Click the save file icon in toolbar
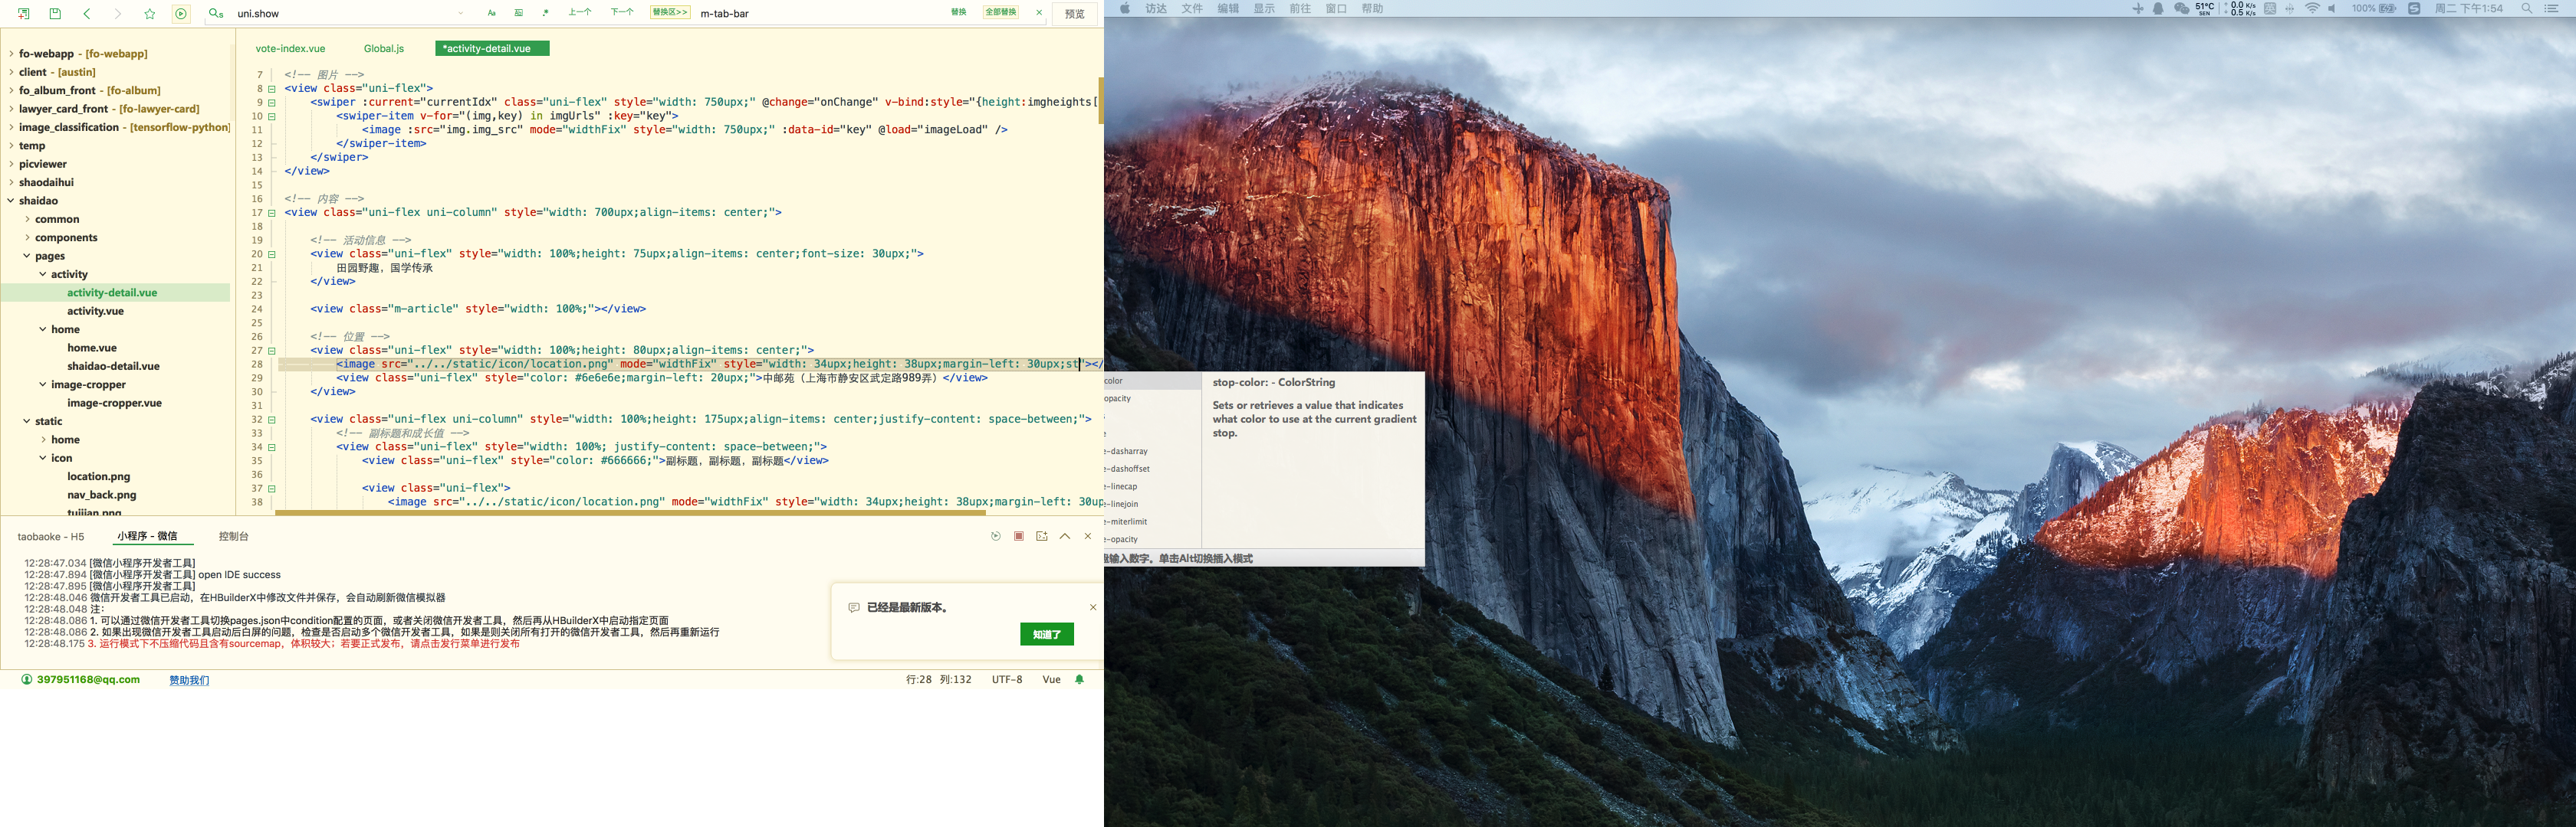Viewport: 2576px width, 827px height. click(x=55, y=14)
